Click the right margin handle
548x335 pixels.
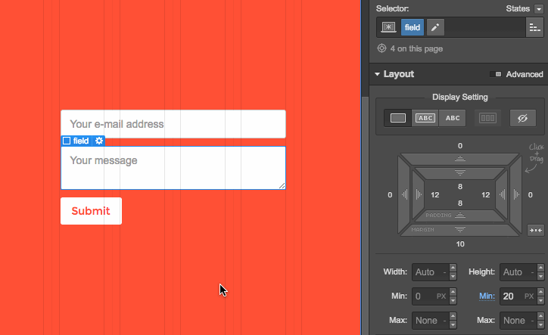[x=516, y=194]
